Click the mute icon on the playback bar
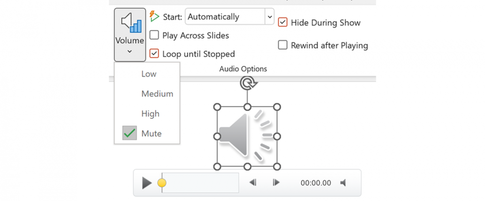The width and height of the screenshot is (485, 201). pyautogui.click(x=344, y=182)
